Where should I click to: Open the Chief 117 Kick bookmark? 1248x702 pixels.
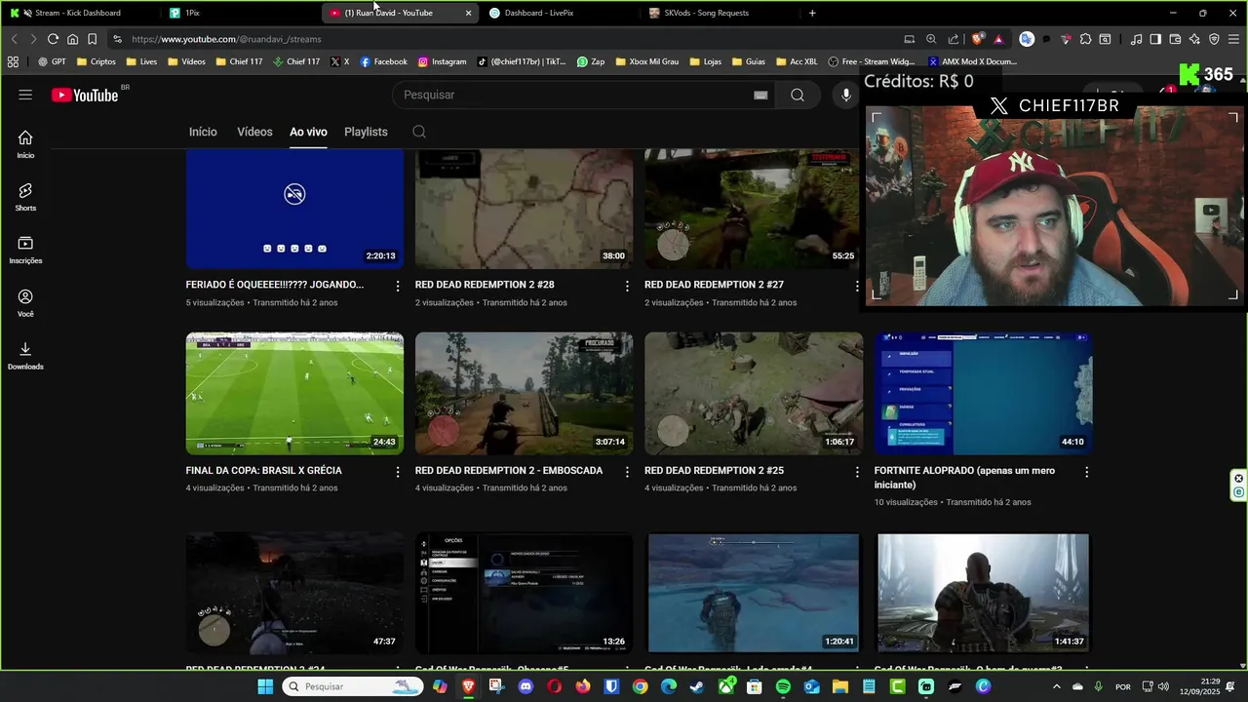296,61
